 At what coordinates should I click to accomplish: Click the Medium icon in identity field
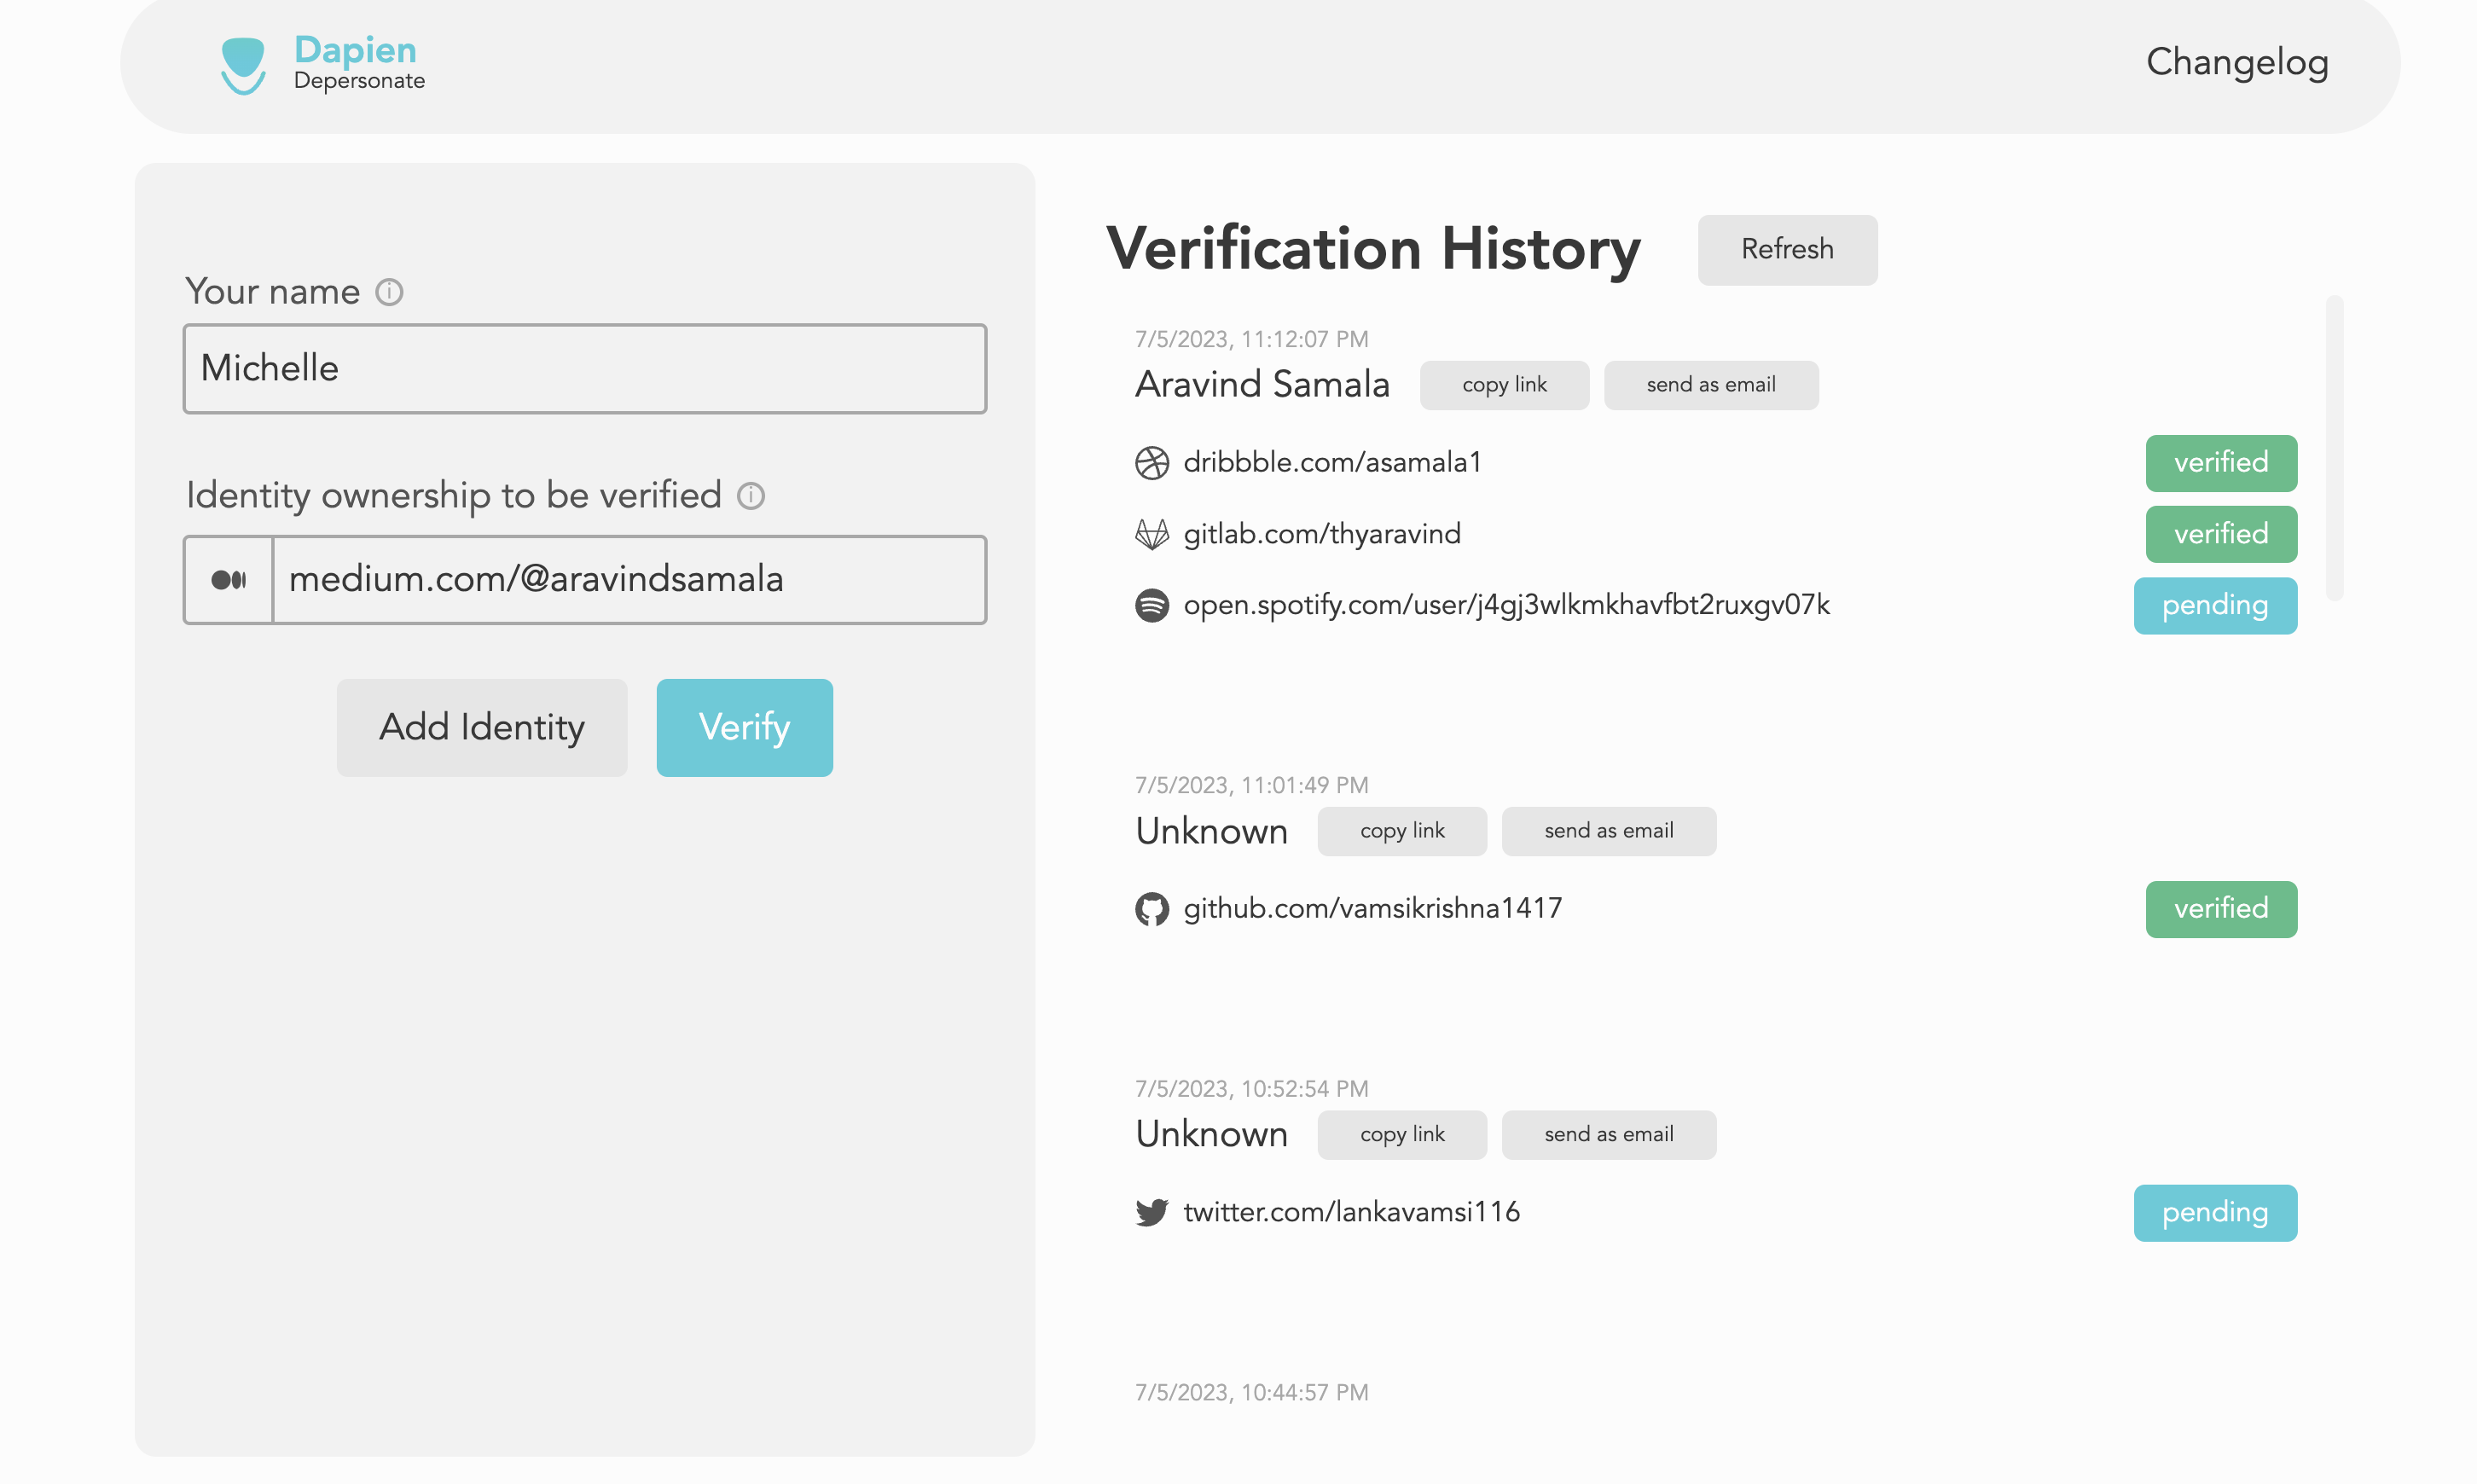click(229, 580)
